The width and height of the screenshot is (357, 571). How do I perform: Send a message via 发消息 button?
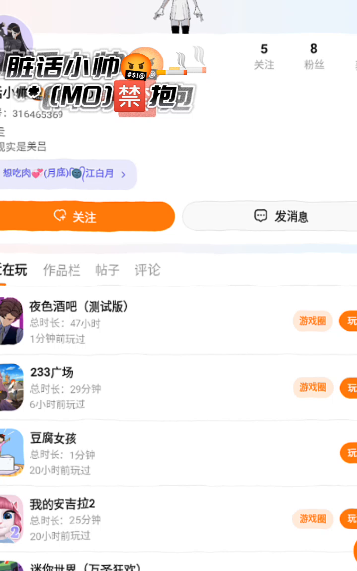[270, 216]
